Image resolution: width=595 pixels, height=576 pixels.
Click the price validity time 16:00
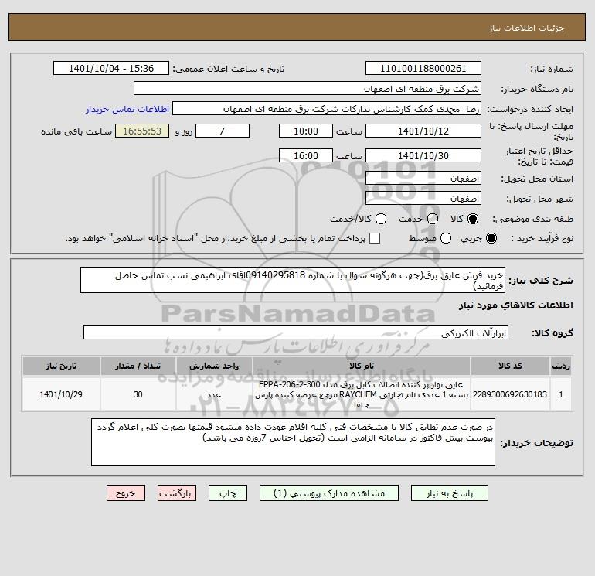306,155
